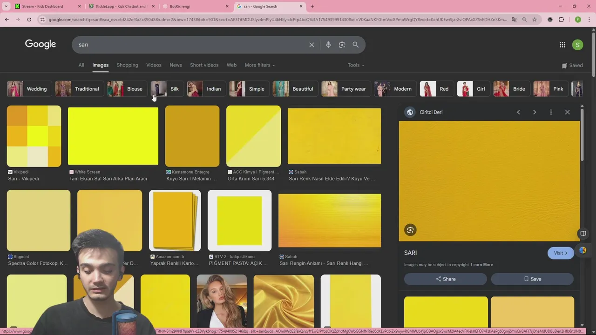This screenshot has height=335, width=596.
Task: Open the Google account avatar
Action: (577, 45)
